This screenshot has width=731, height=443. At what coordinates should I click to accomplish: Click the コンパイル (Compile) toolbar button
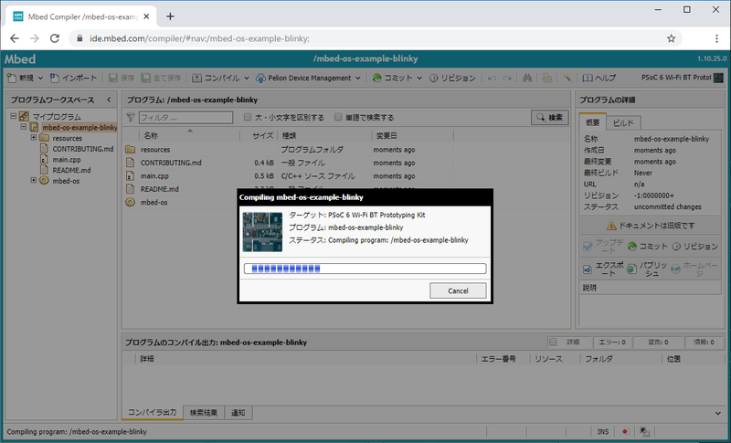pos(217,78)
